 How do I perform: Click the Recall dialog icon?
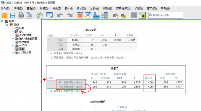(x=49, y=15)
